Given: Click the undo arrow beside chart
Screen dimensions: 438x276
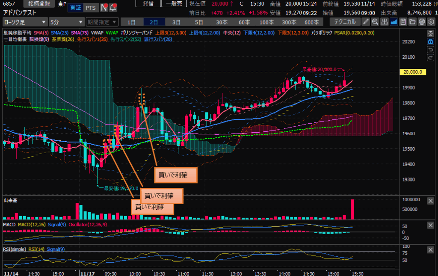Looking at the screenshot, I should [x=431, y=50].
